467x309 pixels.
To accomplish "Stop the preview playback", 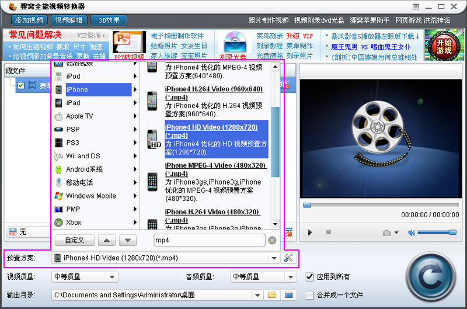I will pyautogui.click(x=329, y=232).
